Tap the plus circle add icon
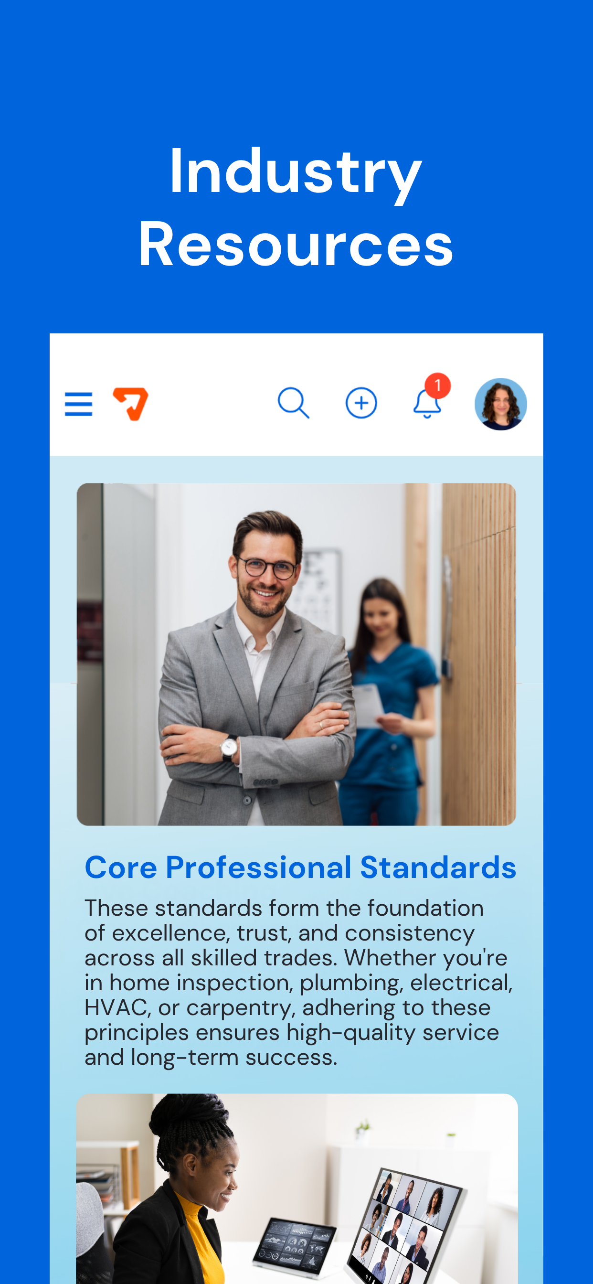 click(361, 403)
